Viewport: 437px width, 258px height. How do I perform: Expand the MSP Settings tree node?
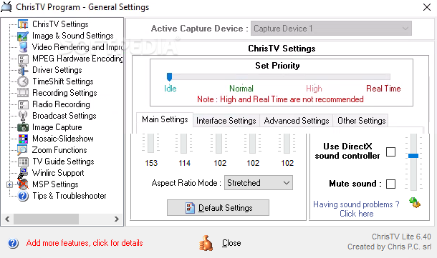coord(9,184)
